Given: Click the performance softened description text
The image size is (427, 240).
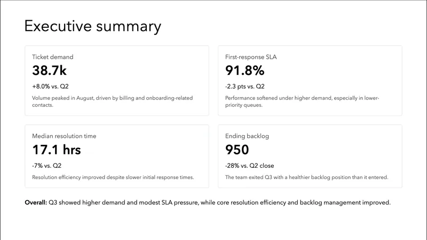Looking at the screenshot, I should (x=302, y=98).
